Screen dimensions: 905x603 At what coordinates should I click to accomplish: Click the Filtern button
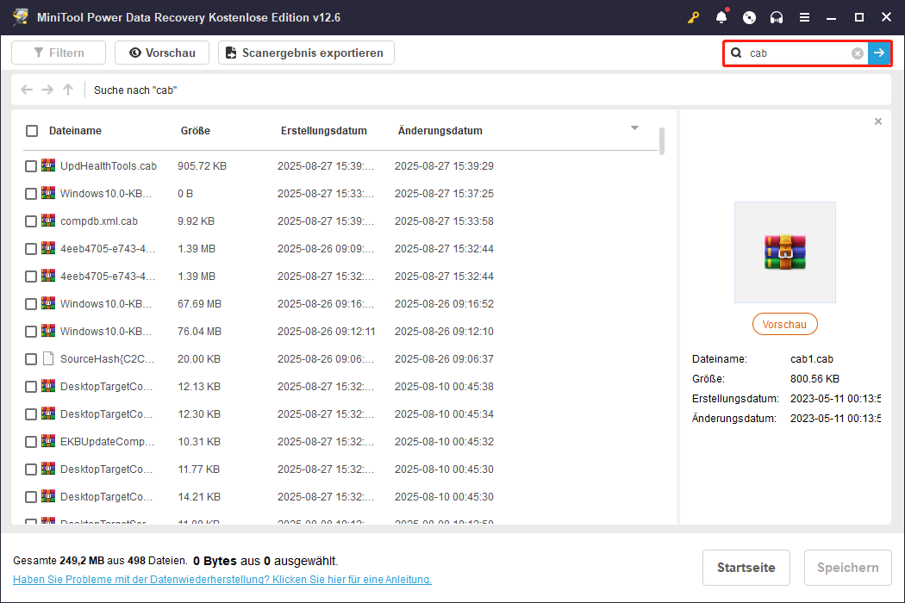(59, 53)
